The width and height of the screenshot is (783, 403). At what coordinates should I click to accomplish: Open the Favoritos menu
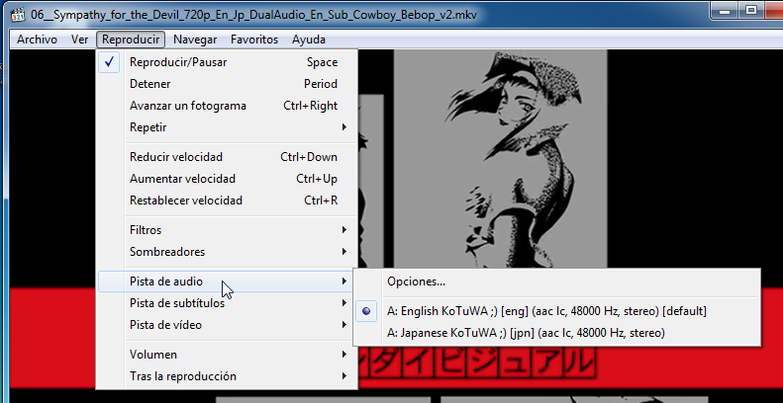pyautogui.click(x=254, y=40)
